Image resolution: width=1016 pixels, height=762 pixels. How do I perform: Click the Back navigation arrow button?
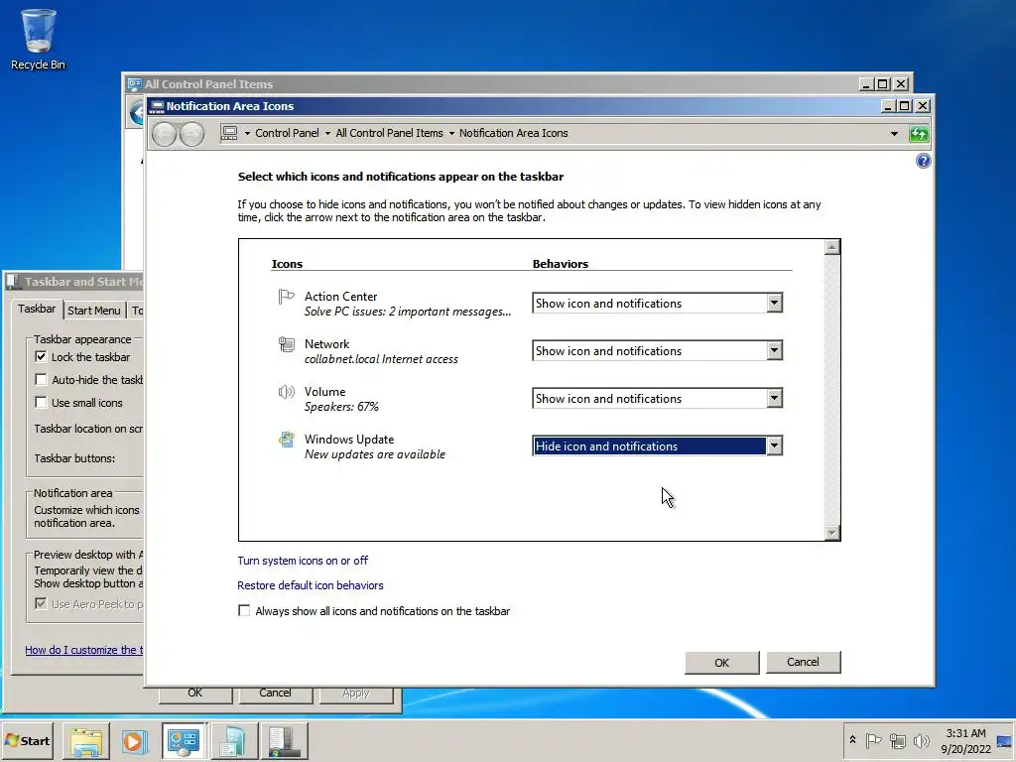165,134
